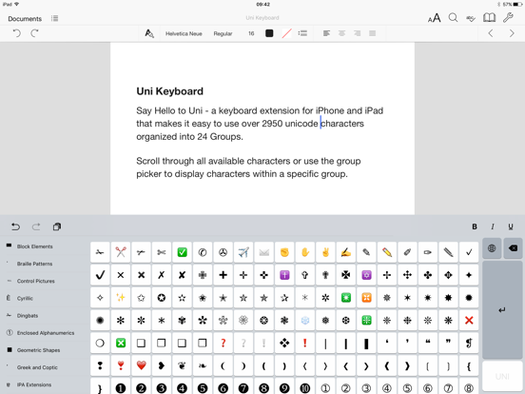The image size is (525, 394).
Task: Open the text size AA settings
Action: pyautogui.click(x=435, y=18)
